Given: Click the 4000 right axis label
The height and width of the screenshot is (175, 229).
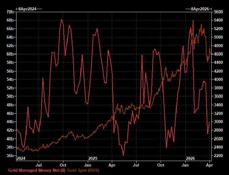Looking at the screenshot, I should pos(219,80).
